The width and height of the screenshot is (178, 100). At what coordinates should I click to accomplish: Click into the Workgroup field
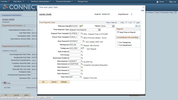[75, 45]
